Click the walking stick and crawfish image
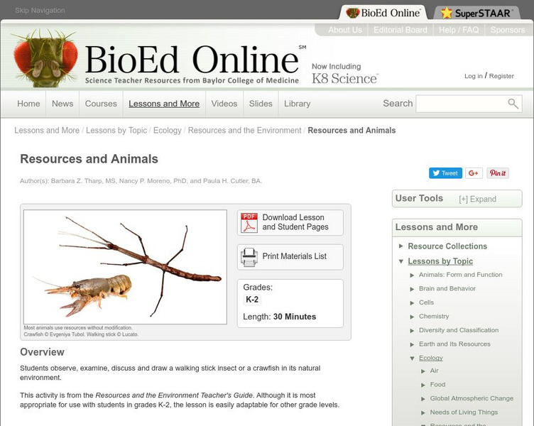534x426 pixels. coord(125,267)
